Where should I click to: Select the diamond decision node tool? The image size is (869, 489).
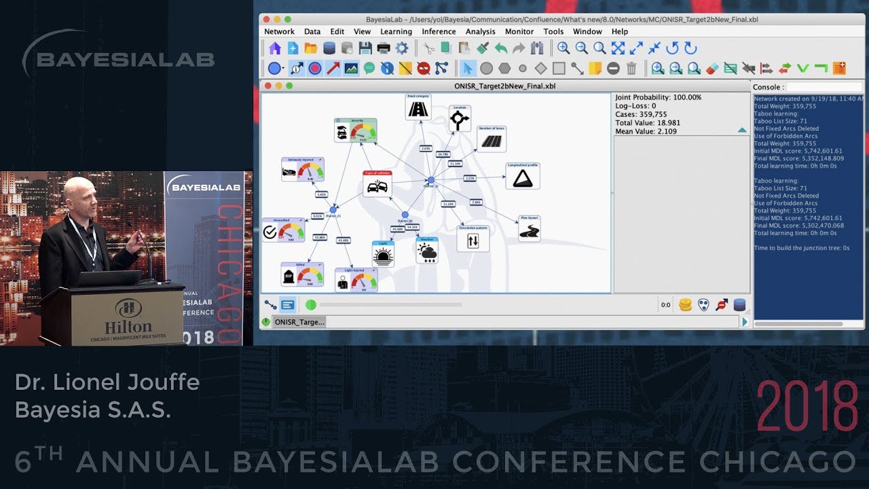(540, 68)
